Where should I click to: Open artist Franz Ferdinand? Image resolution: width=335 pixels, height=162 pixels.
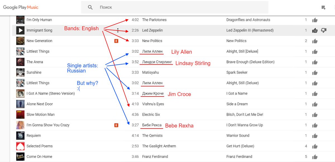[x=155, y=157]
